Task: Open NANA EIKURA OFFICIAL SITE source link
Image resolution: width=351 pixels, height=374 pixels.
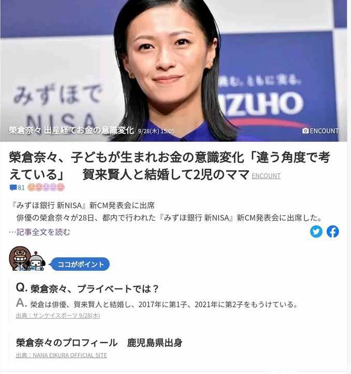Action: 62,355
